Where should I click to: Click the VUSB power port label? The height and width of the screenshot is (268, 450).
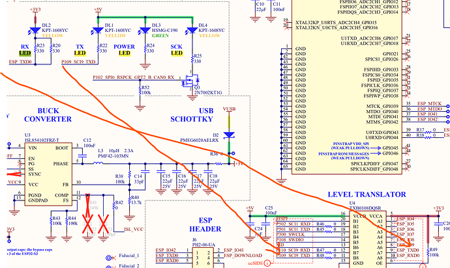[229, 109]
